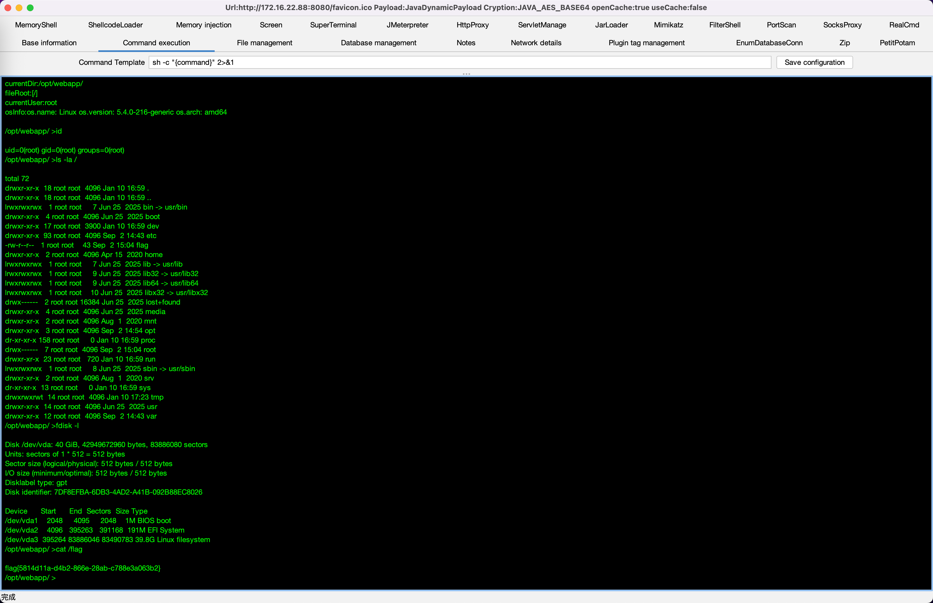Switch to the JMeterpreter tab
This screenshot has width=933, height=603.
[407, 25]
